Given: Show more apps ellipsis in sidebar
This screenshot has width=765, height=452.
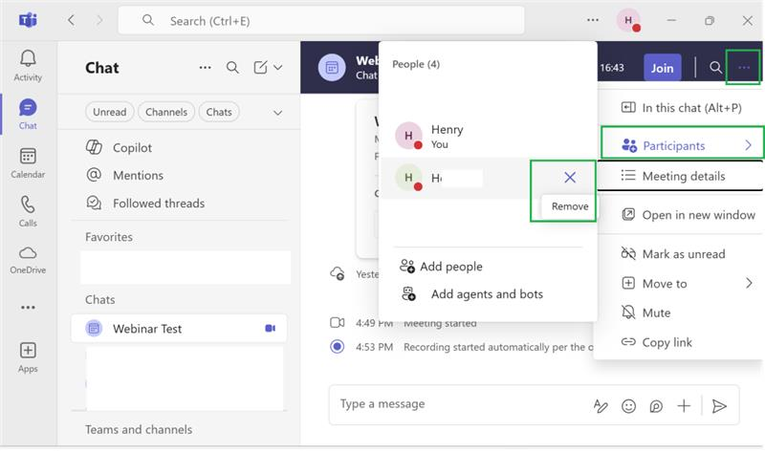Looking at the screenshot, I should point(28,307).
